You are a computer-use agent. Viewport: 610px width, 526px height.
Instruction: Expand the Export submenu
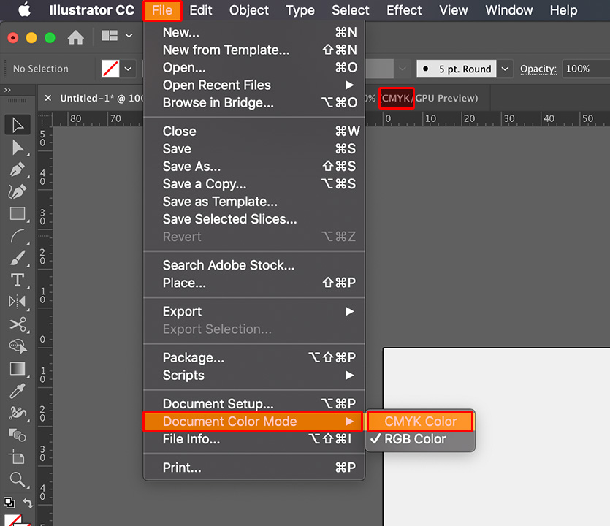pos(254,312)
